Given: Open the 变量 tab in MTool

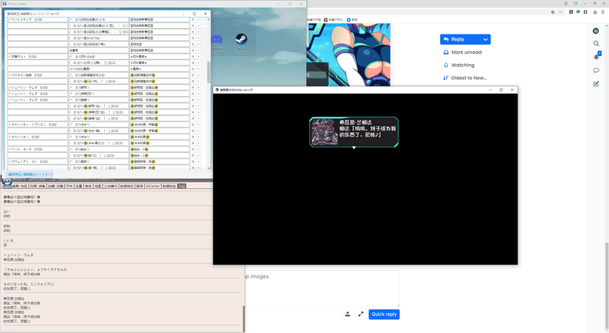Looking at the screenshot, I should 79,187.
